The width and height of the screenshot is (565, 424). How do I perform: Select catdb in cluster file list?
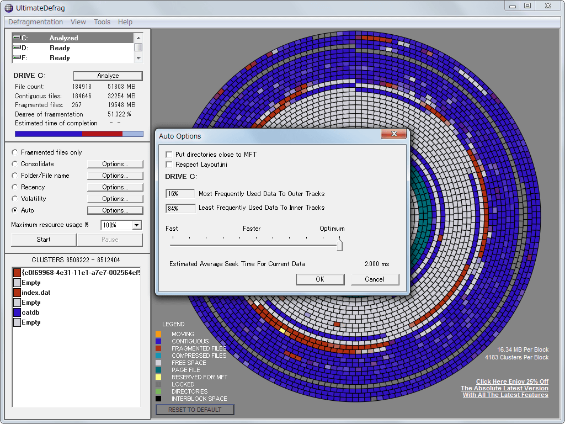click(31, 312)
